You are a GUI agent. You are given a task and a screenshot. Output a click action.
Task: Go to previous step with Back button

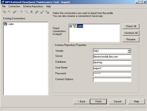pos(82,101)
